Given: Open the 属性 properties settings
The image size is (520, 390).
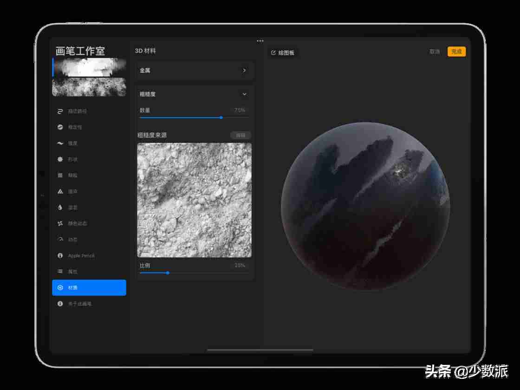Looking at the screenshot, I should tap(89, 271).
